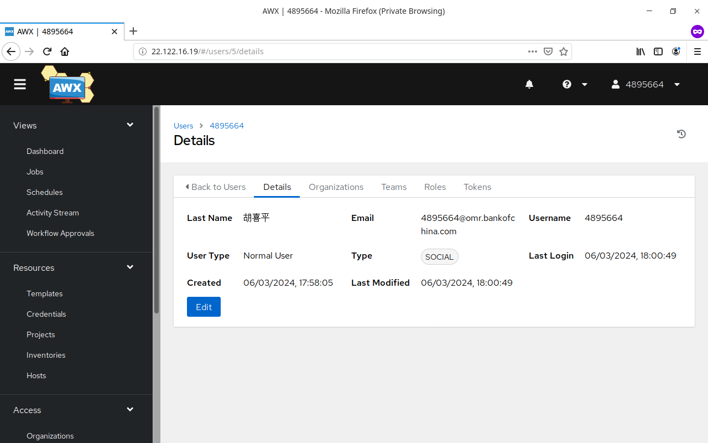Viewport: 708px width, 443px height.
Task: Toggle the hamburger navigation menu
Action: [x=20, y=84]
